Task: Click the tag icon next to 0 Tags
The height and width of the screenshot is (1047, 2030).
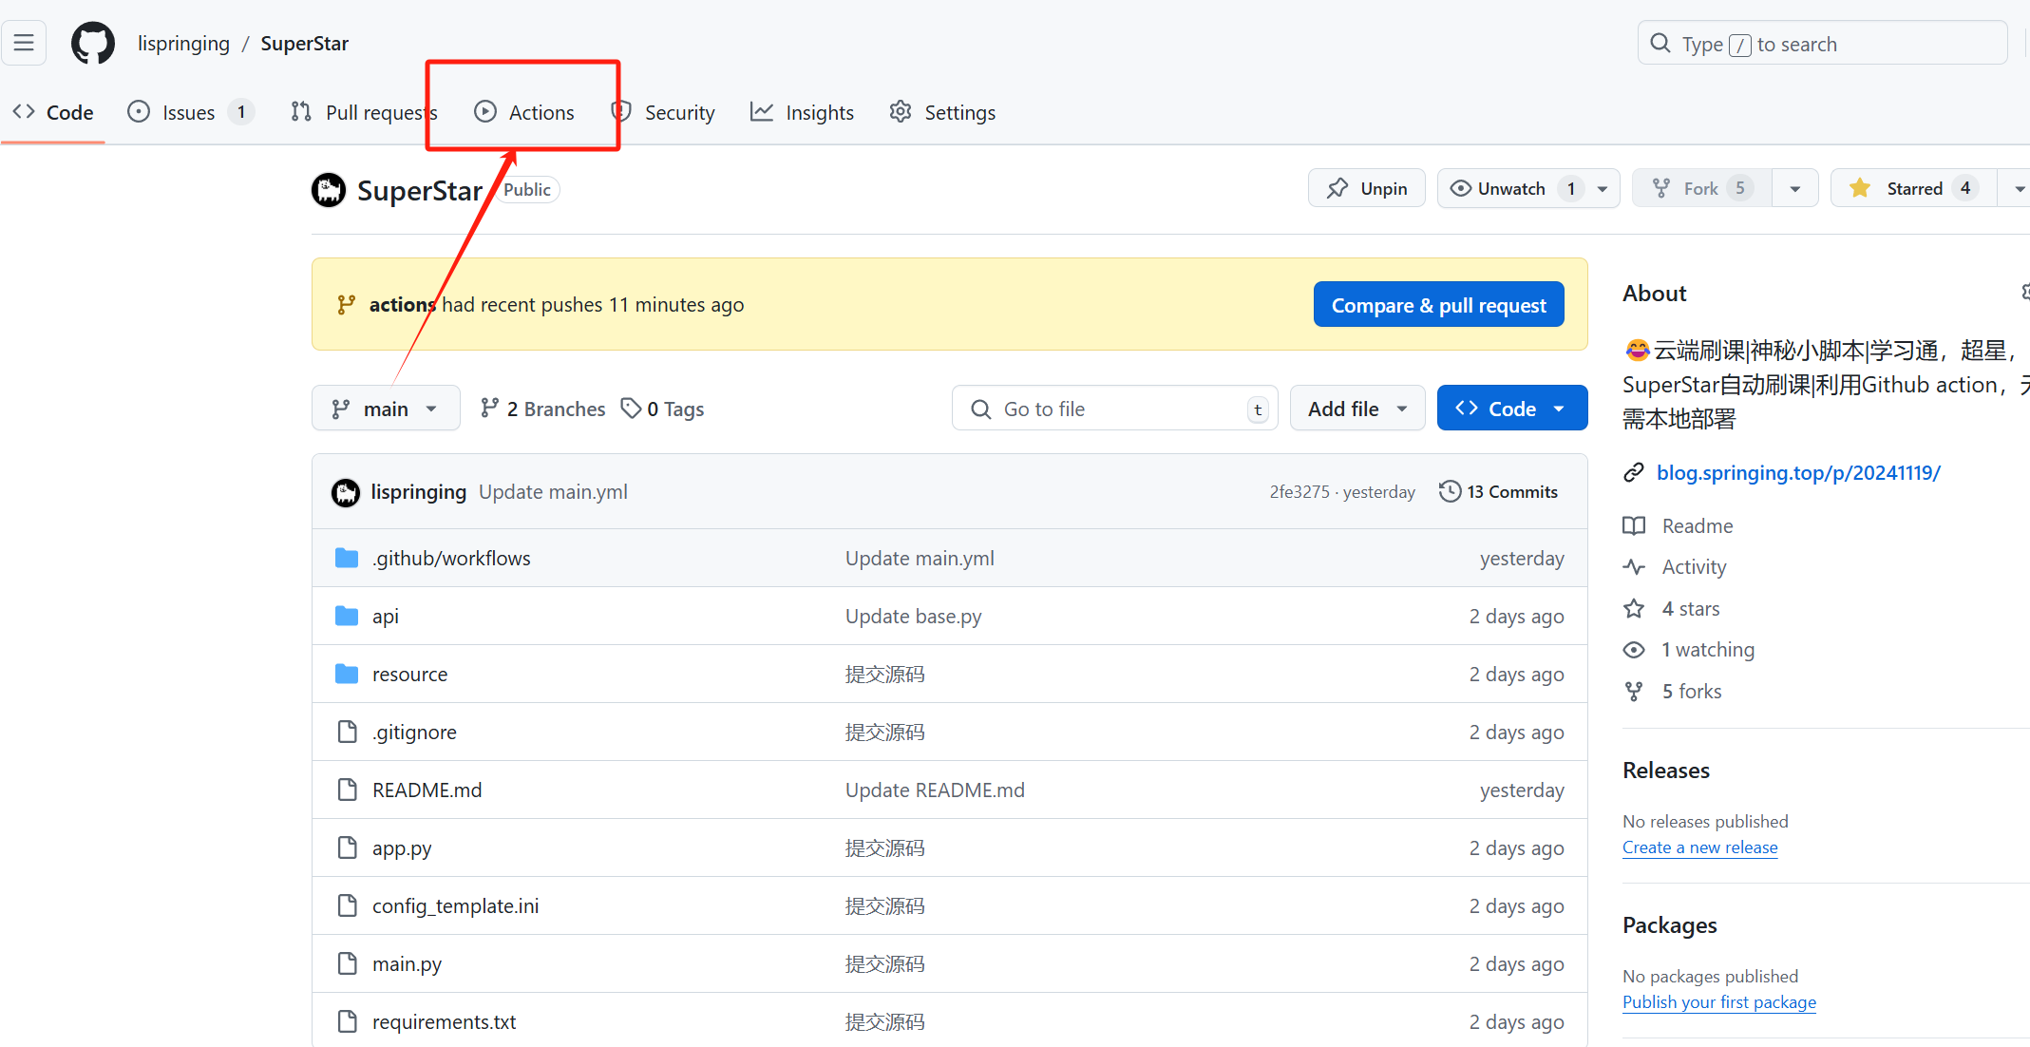Action: pos(631,409)
